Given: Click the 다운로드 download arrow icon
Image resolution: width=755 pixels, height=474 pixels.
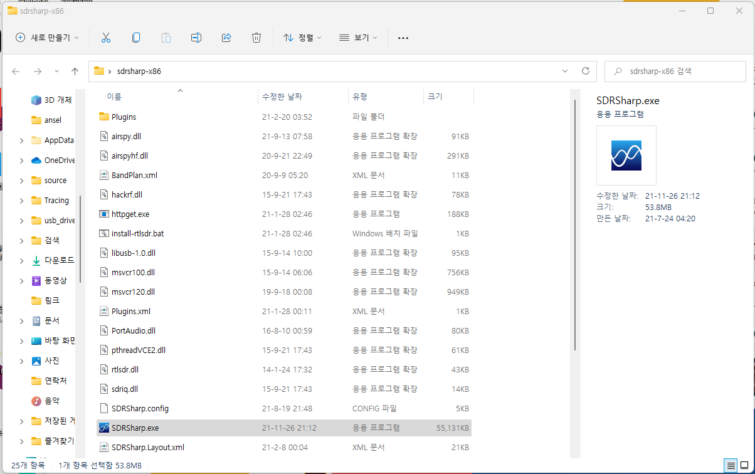Looking at the screenshot, I should (36, 260).
